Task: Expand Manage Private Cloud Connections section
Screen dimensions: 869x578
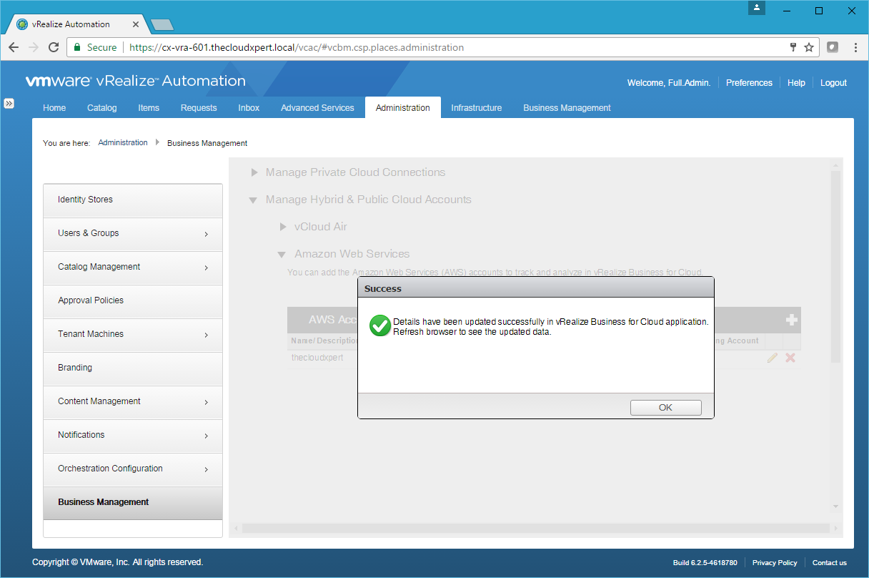Action: click(254, 172)
